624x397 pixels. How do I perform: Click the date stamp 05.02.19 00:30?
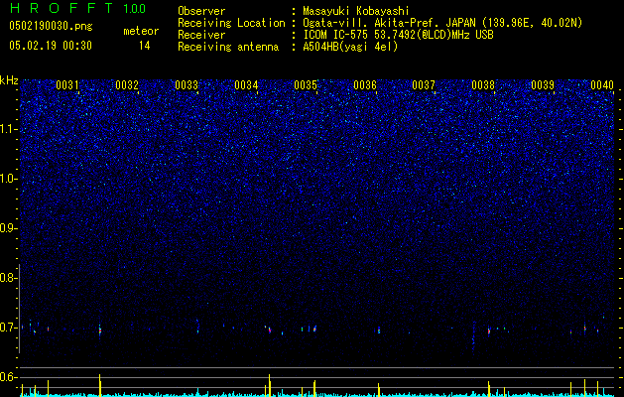click(51, 46)
